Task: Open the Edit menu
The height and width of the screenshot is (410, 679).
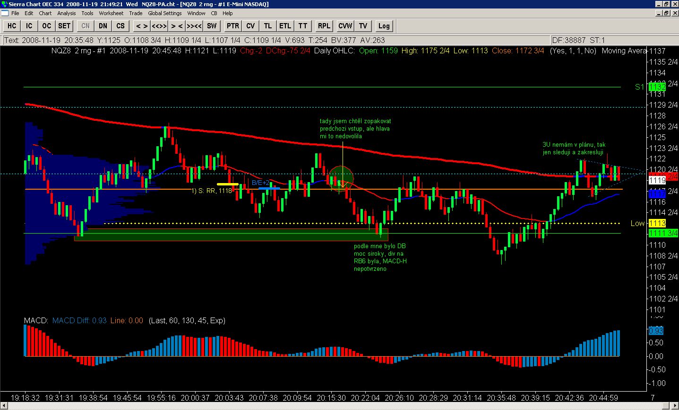Action: pyautogui.click(x=29, y=13)
